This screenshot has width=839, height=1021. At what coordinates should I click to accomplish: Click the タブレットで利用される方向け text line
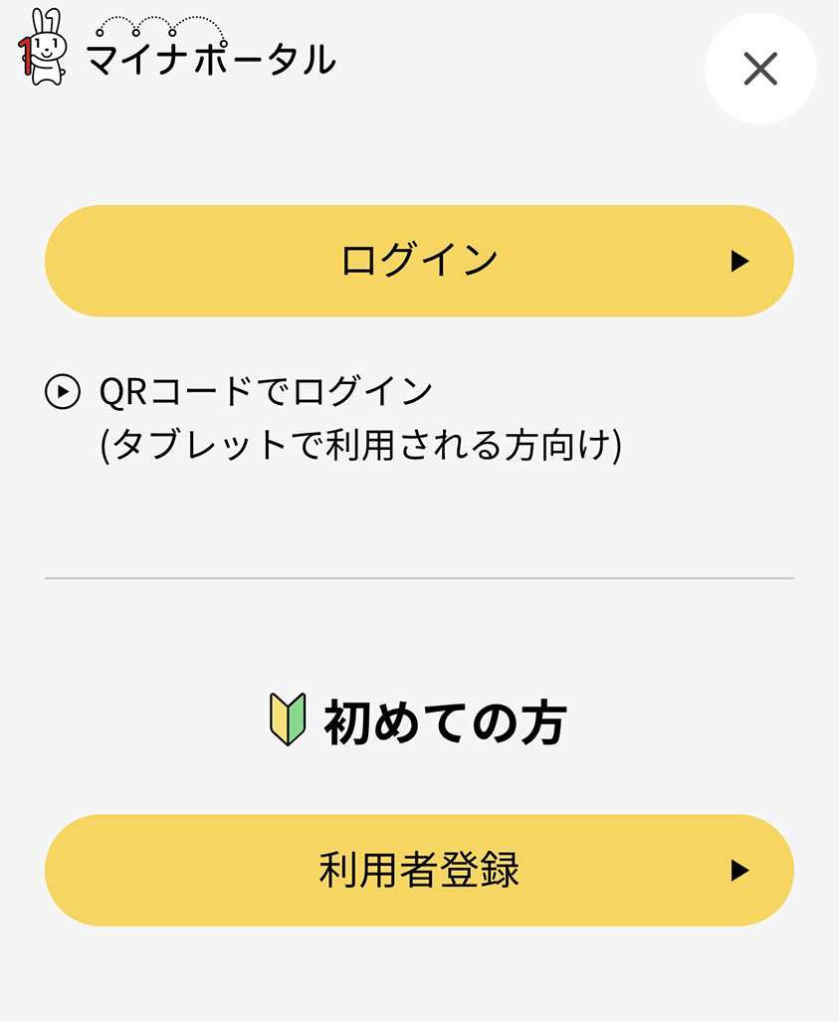(x=361, y=446)
